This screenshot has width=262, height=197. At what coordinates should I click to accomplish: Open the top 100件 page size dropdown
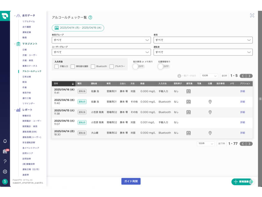tap(209, 76)
